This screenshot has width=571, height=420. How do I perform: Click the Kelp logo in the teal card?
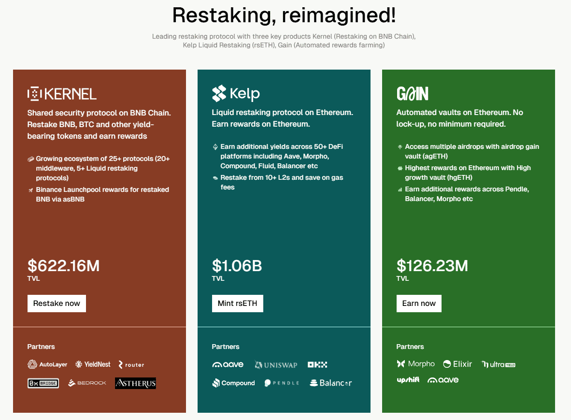pos(236,94)
